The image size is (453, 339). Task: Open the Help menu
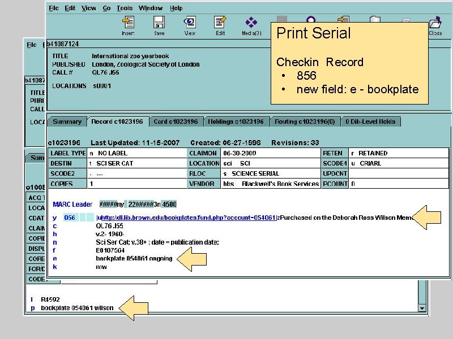[x=176, y=8]
